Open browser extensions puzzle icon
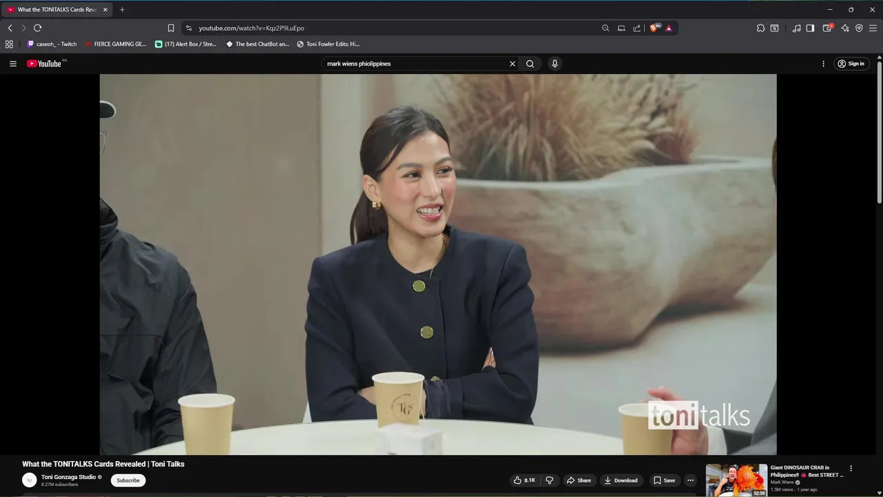The width and height of the screenshot is (883, 497). coord(760,28)
